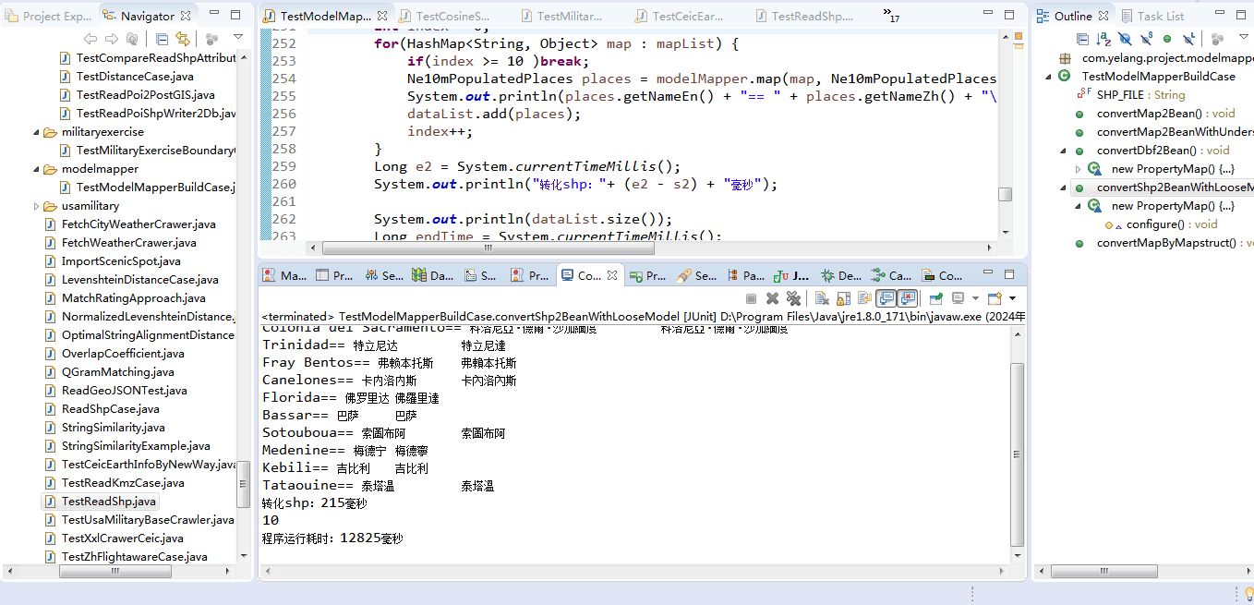The height and width of the screenshot is (605, 1254).
Task: Click Collapse All in Navigator toolbar
Action: coord(162,39)
